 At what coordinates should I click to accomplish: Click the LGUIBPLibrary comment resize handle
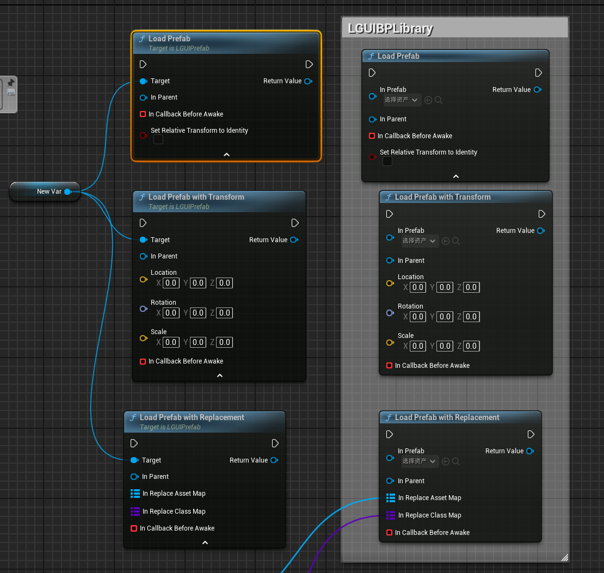click(x=564, y=557)
